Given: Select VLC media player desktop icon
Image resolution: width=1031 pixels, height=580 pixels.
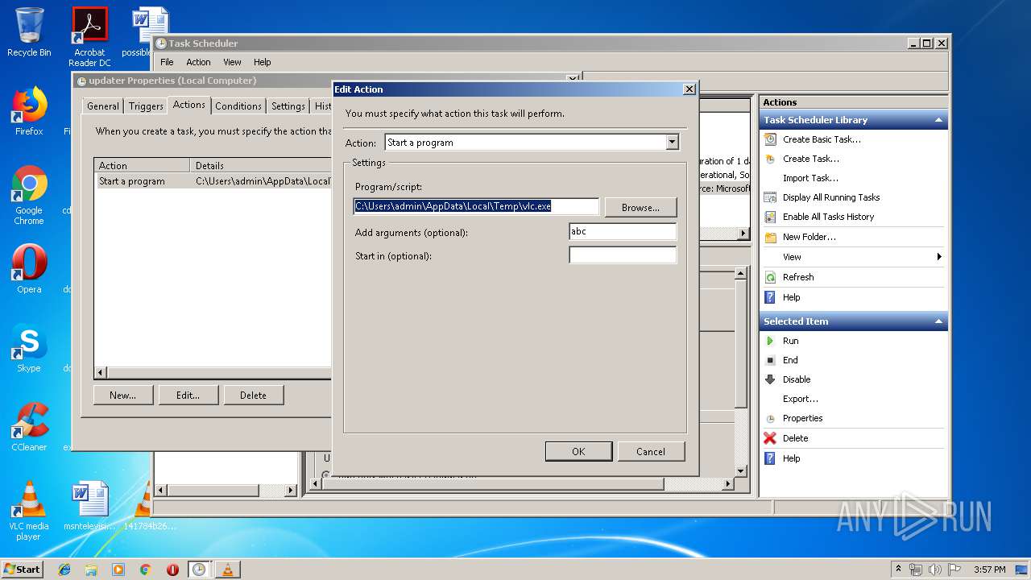Looking at the screenshot, I should pos(29,511).
